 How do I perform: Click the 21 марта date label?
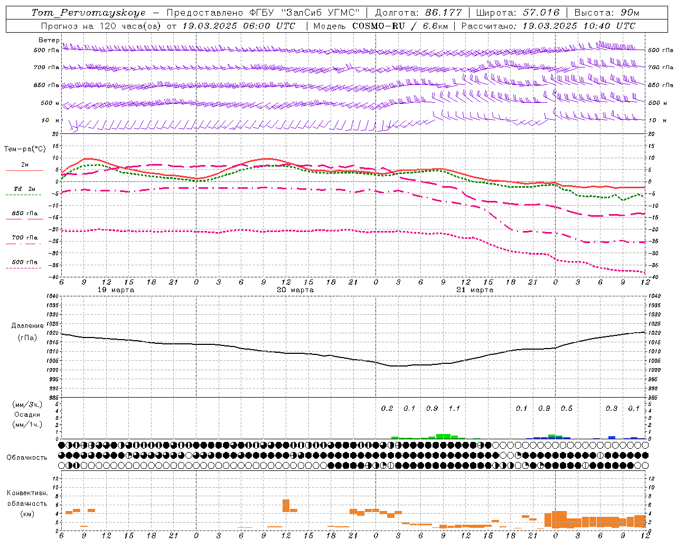click(x=475, y=290)
